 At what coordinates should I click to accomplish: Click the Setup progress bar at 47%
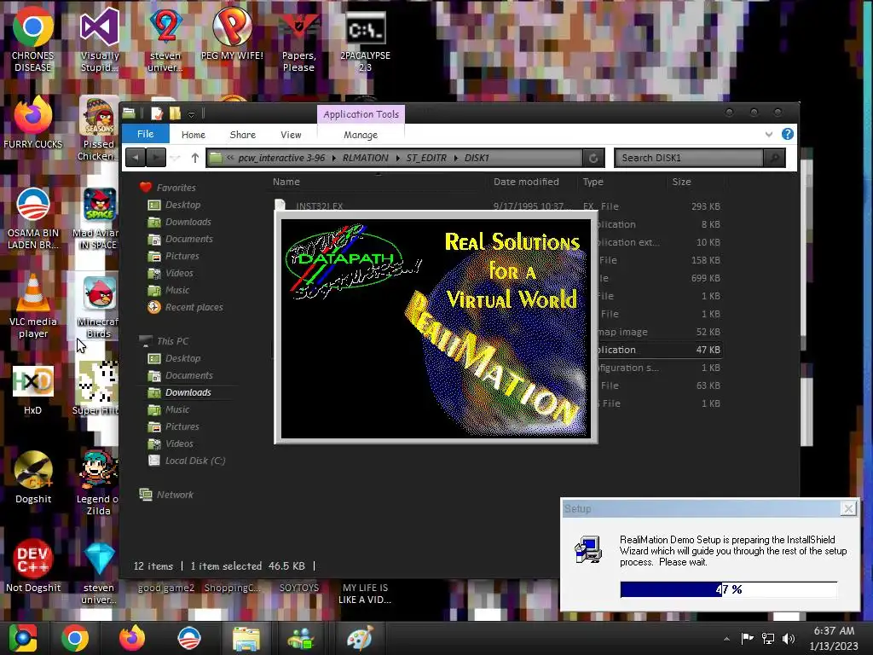point(728,589)
